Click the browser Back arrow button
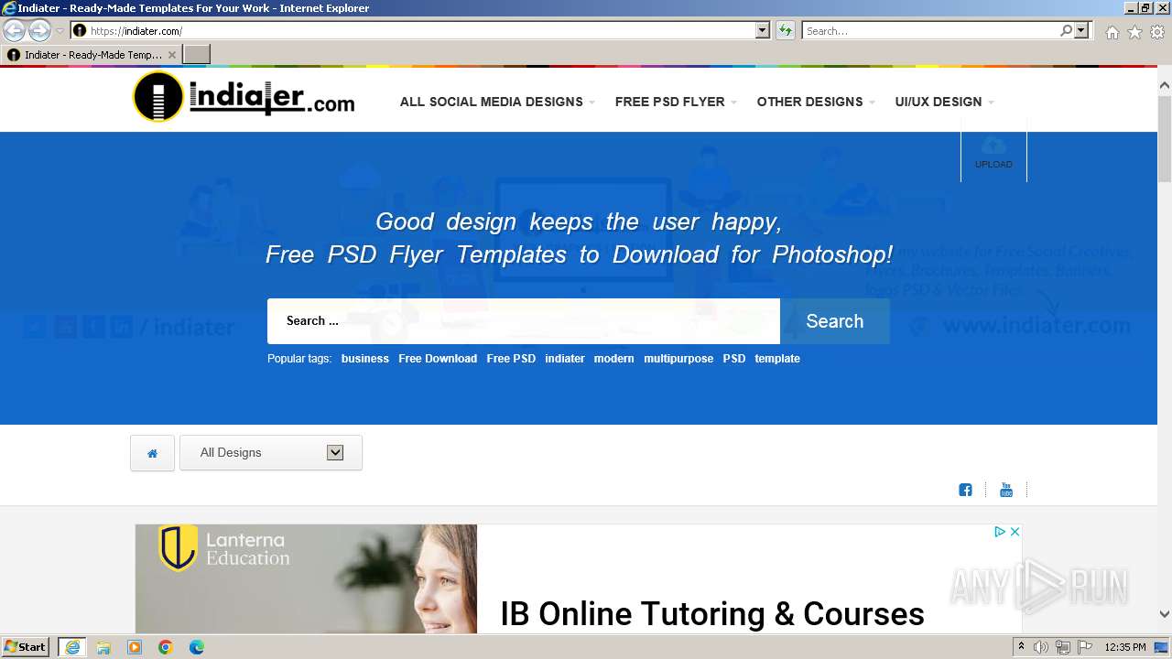1172x659 pixels. 14,30
